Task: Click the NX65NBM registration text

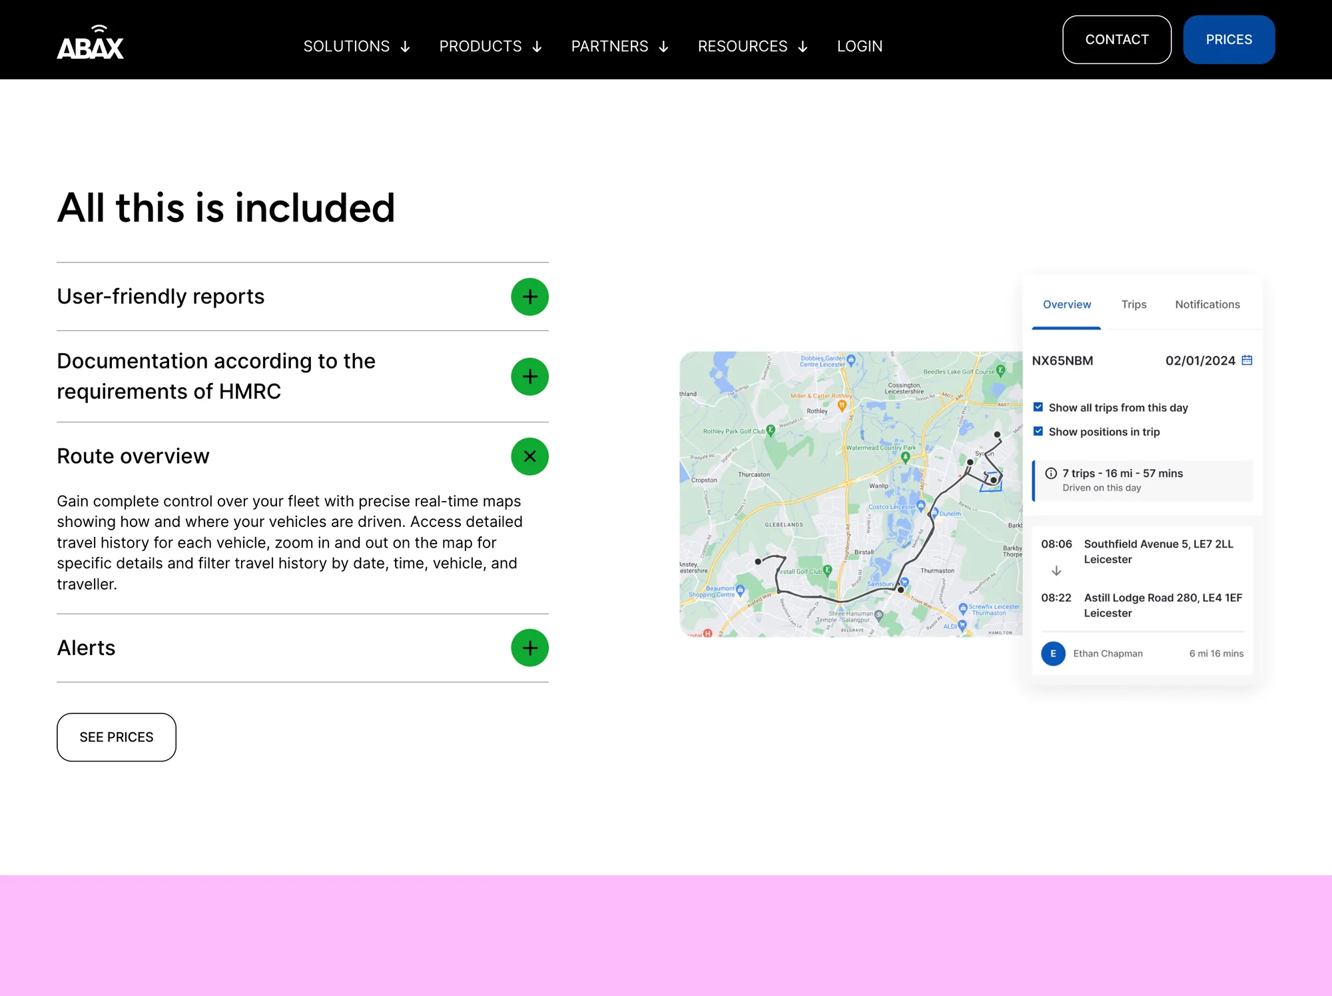Action: point(1062,360)
